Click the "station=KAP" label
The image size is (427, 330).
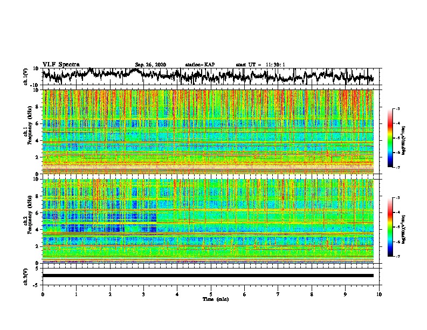pos(200,65)
